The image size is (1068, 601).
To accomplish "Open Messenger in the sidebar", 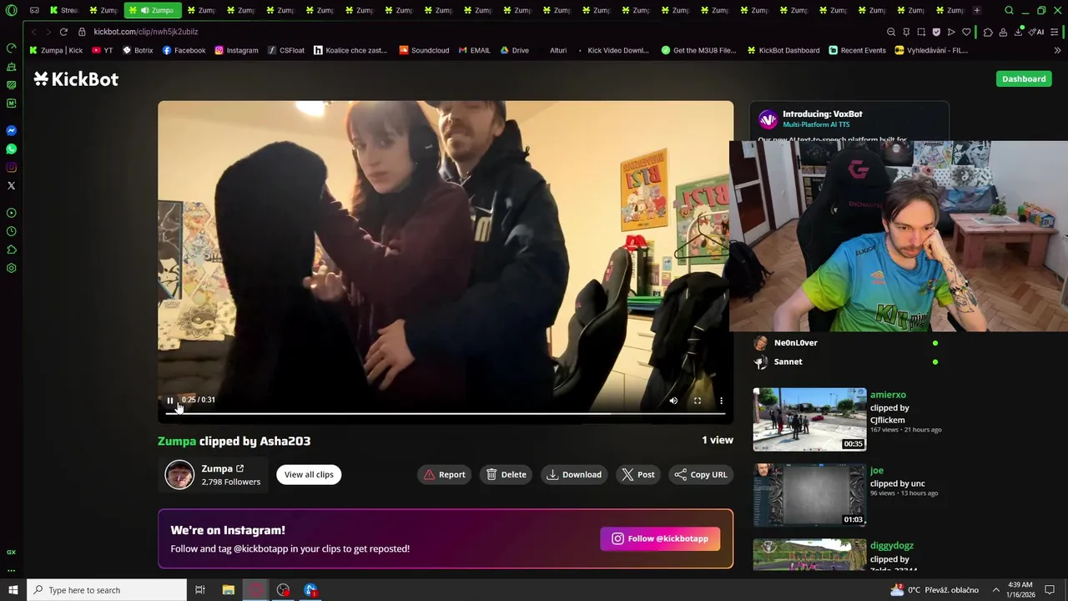I will pyautogui.click(x=12, y=131).
